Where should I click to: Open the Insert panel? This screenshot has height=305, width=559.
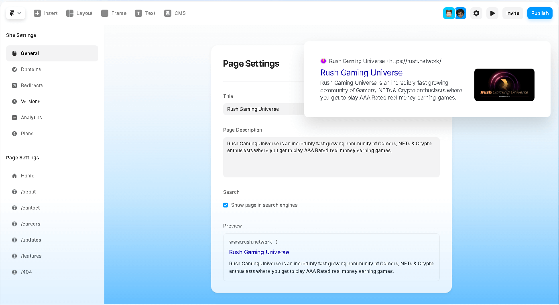pyautogui.click(x=45, y=13)
